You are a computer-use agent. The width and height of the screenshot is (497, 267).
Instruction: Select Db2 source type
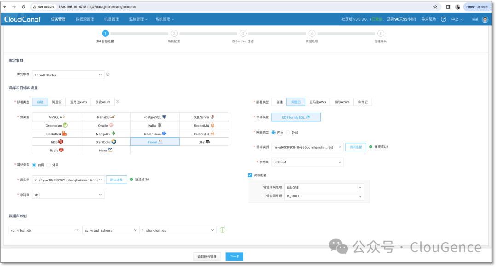(x=204, y=142)
